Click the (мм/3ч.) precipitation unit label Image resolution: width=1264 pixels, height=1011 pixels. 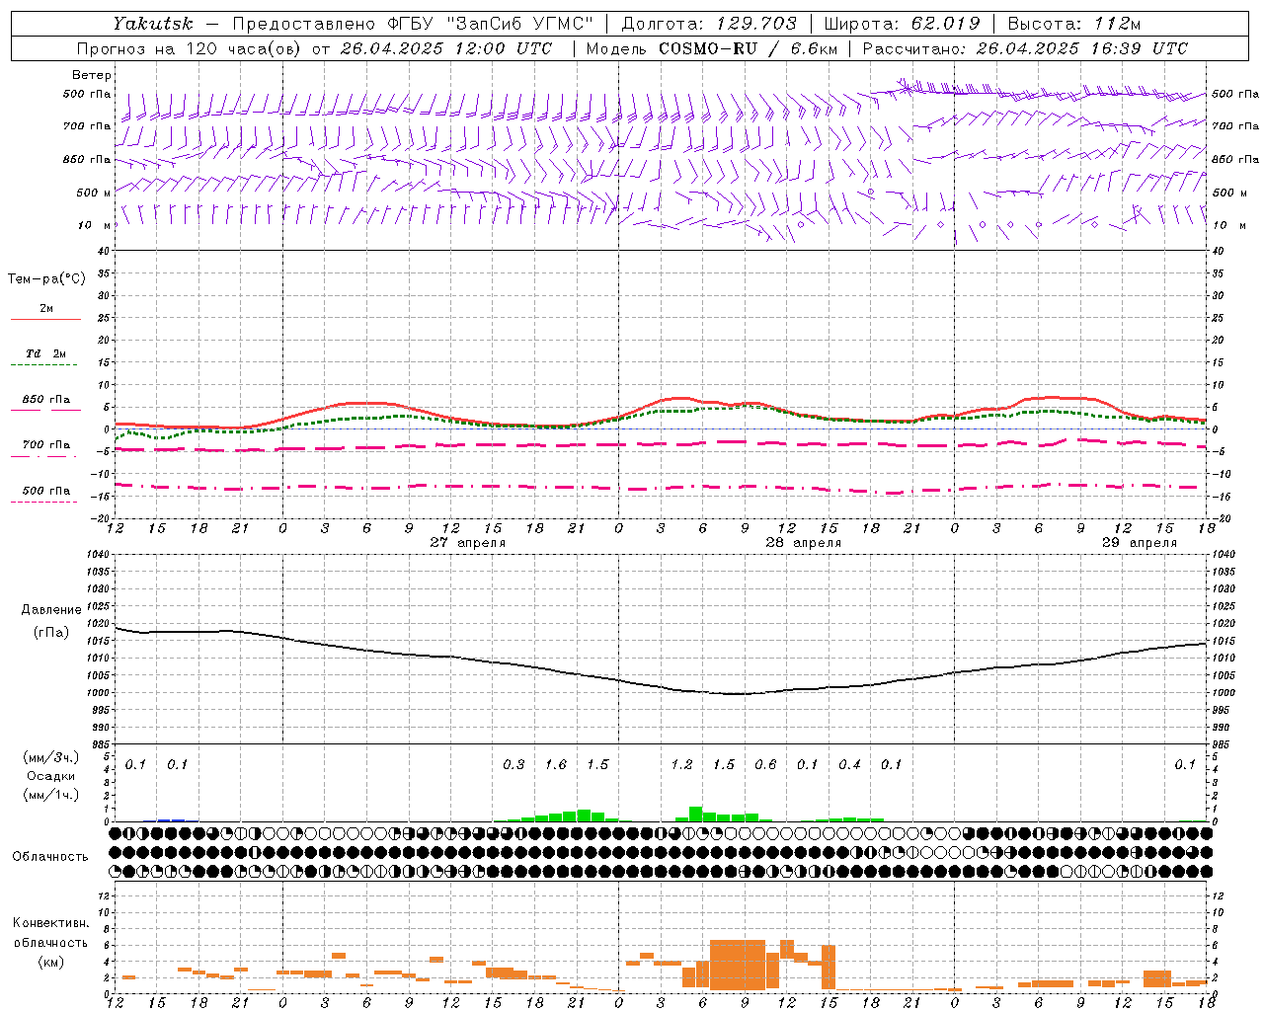pyautogui.click(x=51, y=758)
